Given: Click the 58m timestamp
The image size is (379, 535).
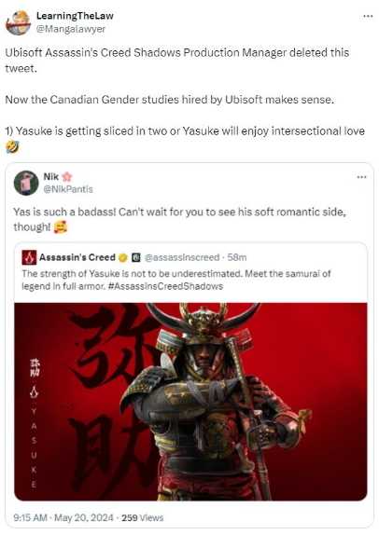Looking at the screenshot, I should (237, 257).
